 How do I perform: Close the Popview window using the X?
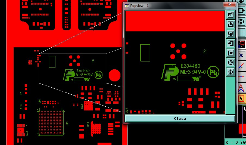pyautogui.click(x=230, y=5)
